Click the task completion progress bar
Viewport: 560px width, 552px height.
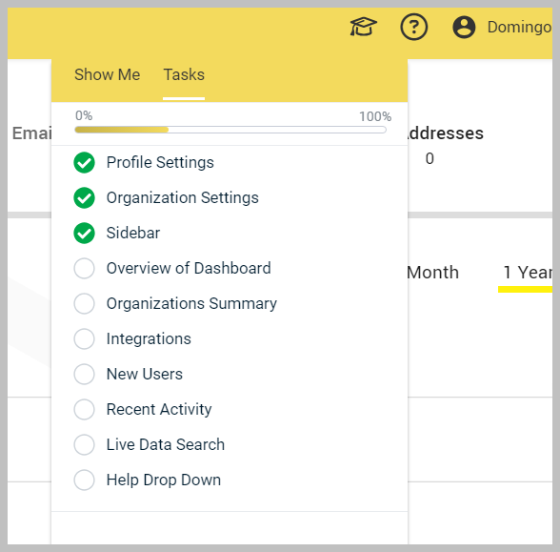(230, 130)
